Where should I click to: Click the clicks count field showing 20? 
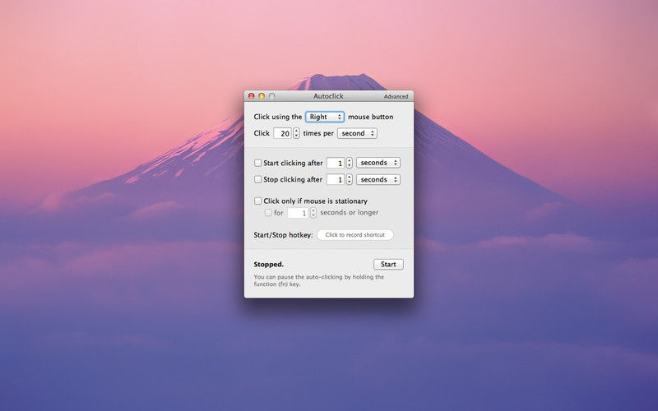pos(282,133)
